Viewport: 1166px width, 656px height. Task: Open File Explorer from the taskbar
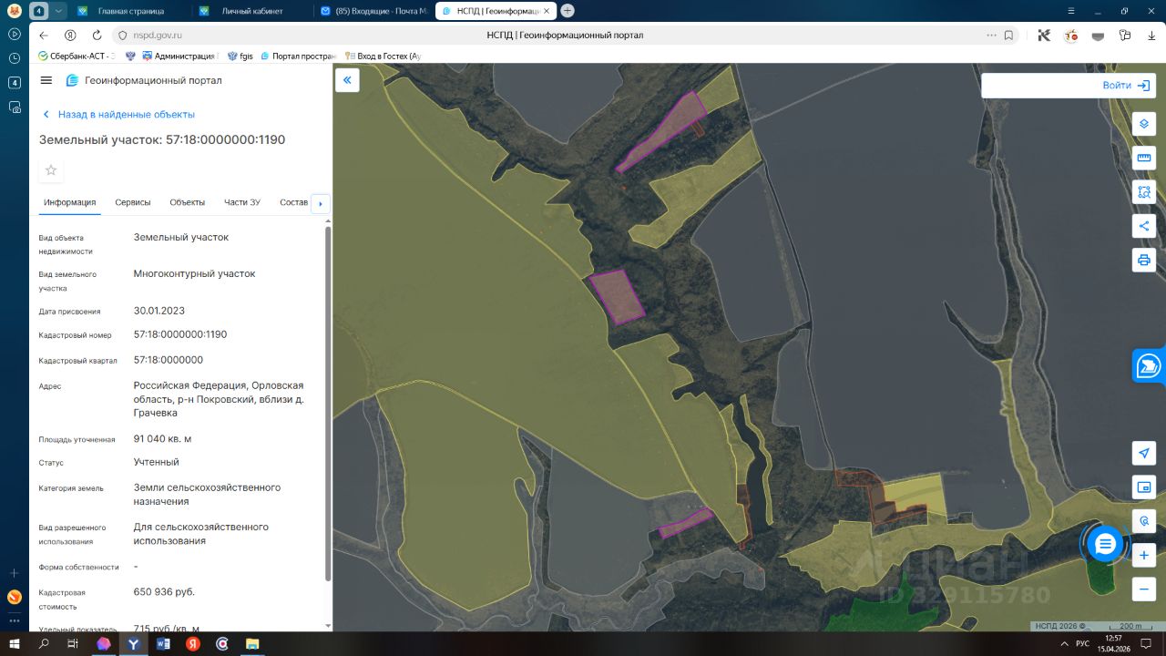tap(252, 643)
